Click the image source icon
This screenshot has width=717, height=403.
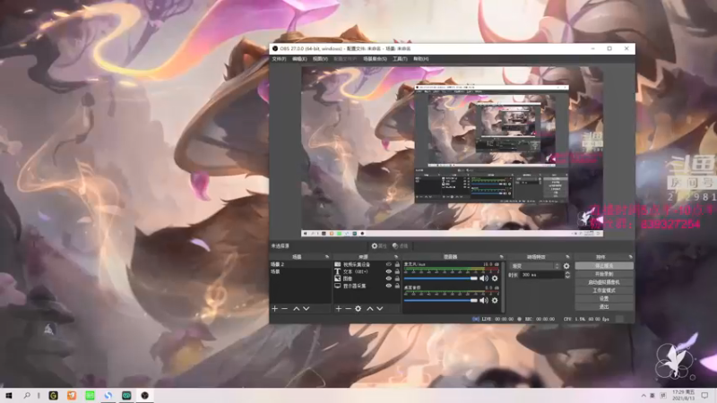(338, 279)
